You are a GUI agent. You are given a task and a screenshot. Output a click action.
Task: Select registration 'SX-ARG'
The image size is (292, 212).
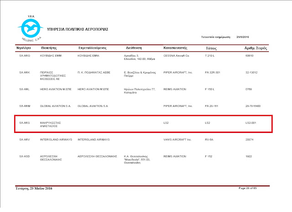[x=25, y=56]
